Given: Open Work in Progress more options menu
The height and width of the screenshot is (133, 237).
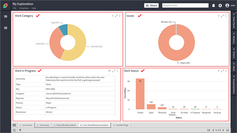Looking at the screenshot, I should click(x=117, y=71).
